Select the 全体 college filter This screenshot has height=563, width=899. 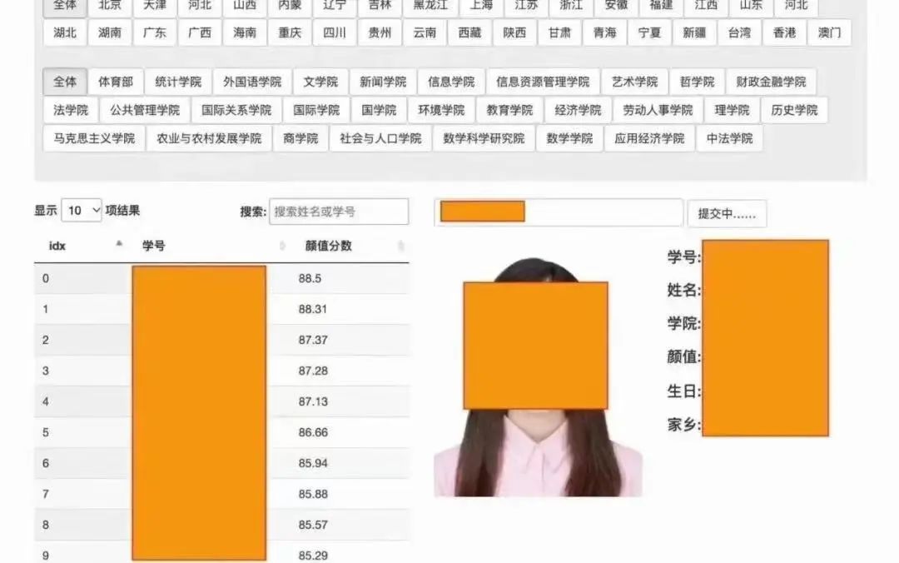65,82
